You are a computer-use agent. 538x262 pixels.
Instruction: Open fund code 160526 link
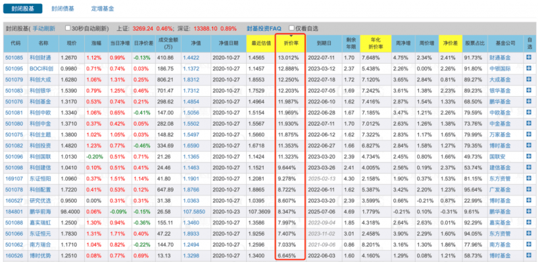pos(13,256)
